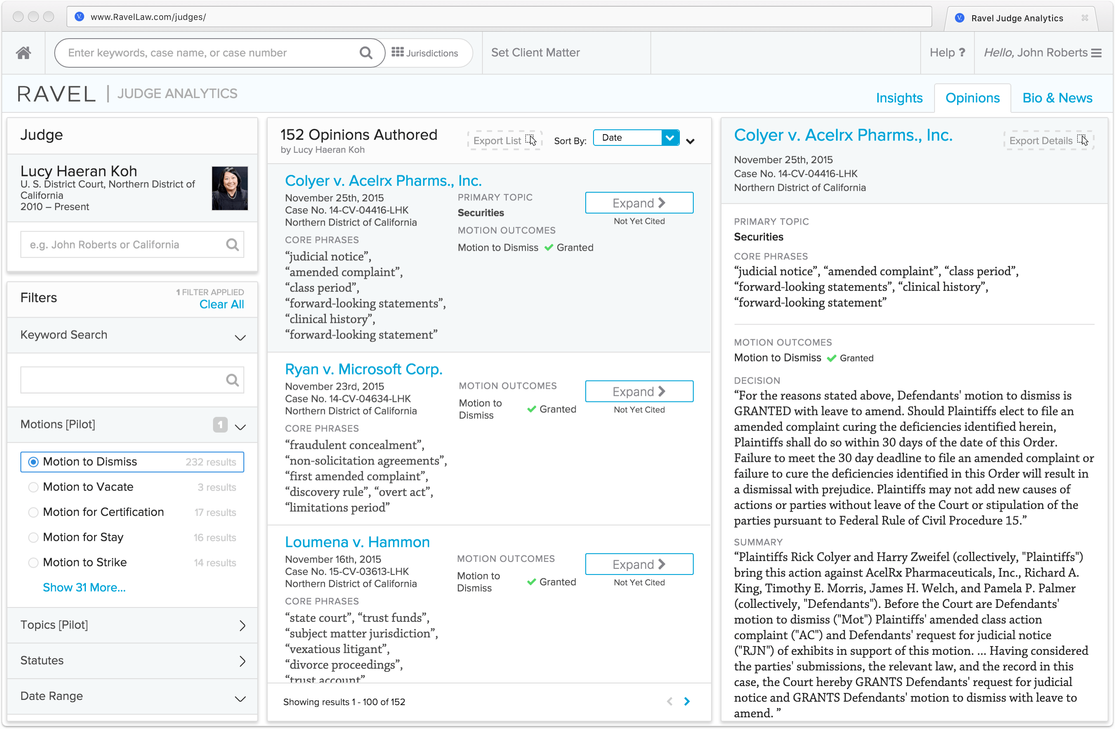
Task: Close the Ravel Judge Analytics tab
Action: pos(1085,18)
